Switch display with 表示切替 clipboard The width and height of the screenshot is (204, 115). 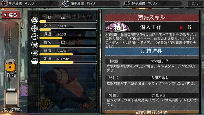[11, 100]
